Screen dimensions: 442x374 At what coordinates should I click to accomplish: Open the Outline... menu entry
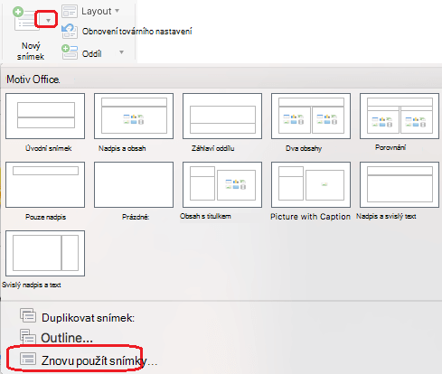(67, 338)
